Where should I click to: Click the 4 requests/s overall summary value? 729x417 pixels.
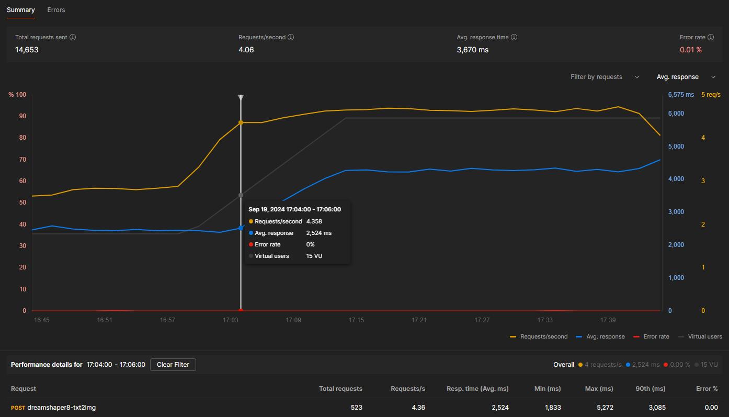pyautogui.click(x=603, y=365)
